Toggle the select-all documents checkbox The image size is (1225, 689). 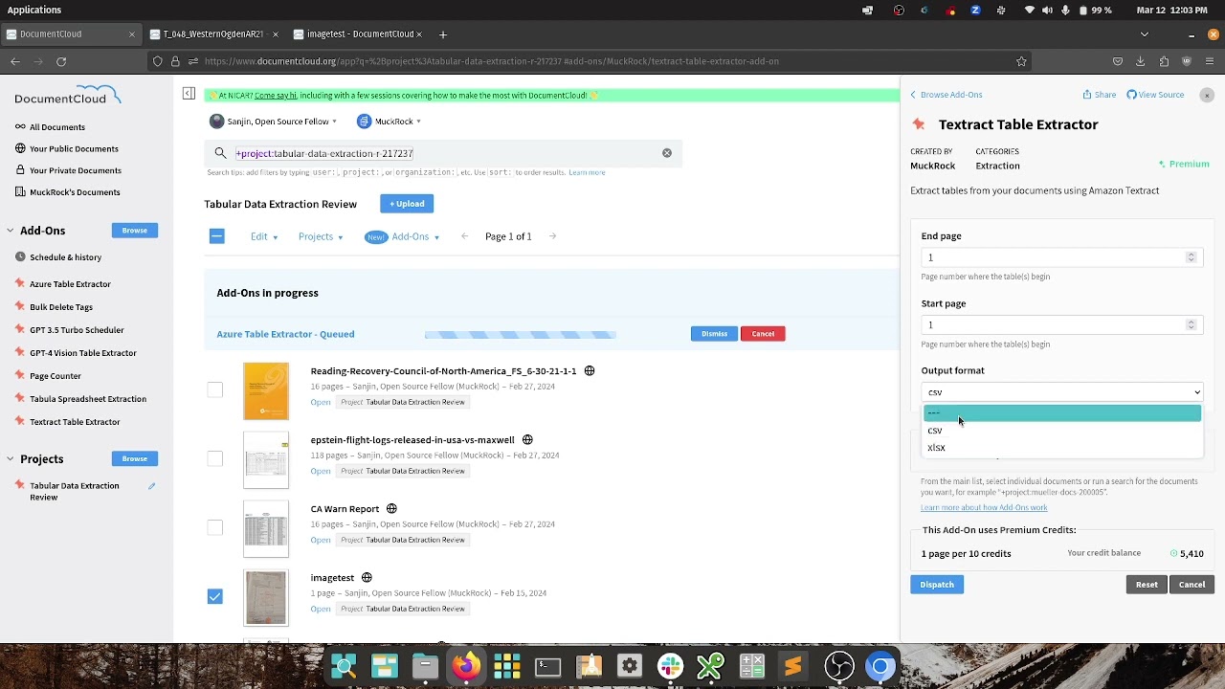point(216,236)
